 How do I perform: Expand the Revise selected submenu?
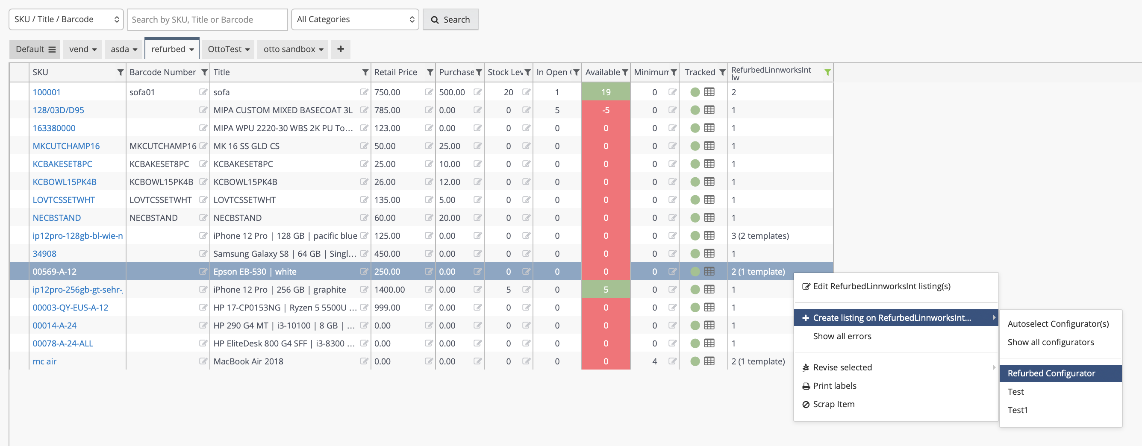(896, 367)
